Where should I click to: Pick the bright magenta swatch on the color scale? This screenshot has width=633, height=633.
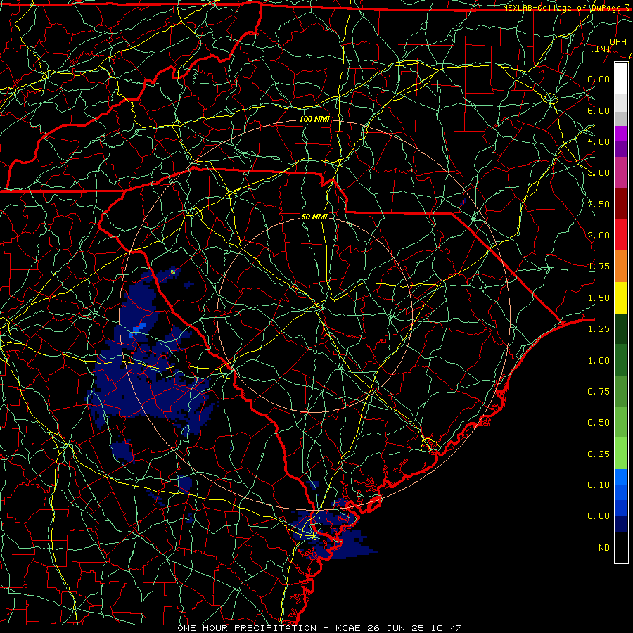tap(621, 134)
